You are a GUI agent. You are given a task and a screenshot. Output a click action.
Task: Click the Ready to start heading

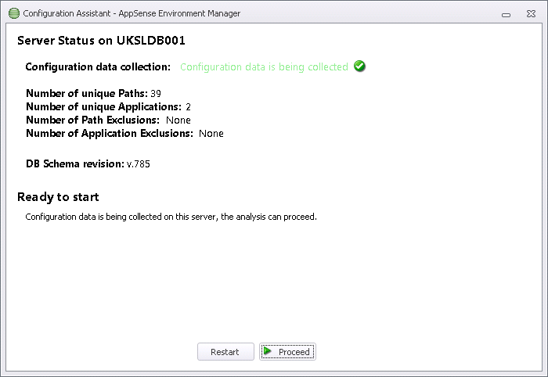click(58, 197)
